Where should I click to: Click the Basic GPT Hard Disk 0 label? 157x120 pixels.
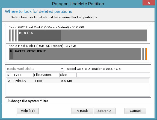(46, 27)
